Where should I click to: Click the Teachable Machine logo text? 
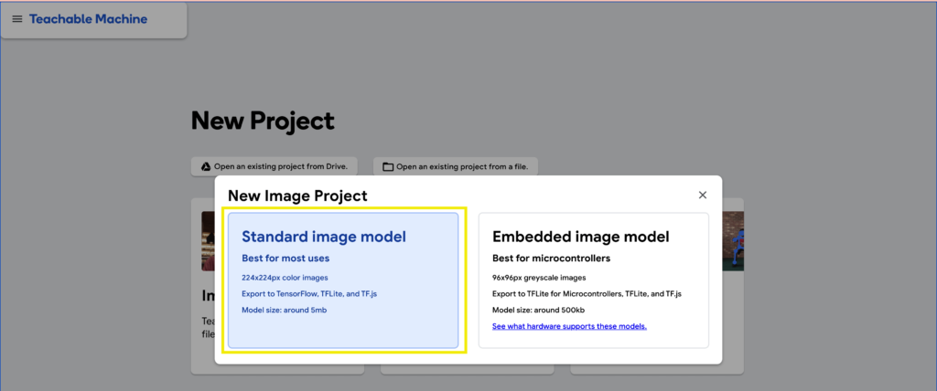88,19
